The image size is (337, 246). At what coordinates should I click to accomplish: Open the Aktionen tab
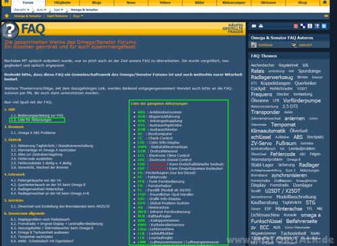[268, 3]
